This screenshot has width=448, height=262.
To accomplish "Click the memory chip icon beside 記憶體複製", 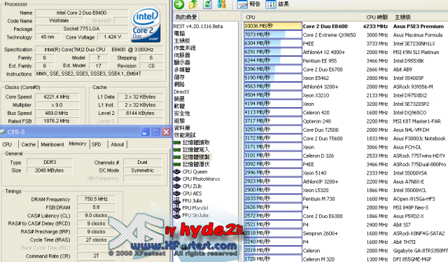I will (x=177, y=157).
